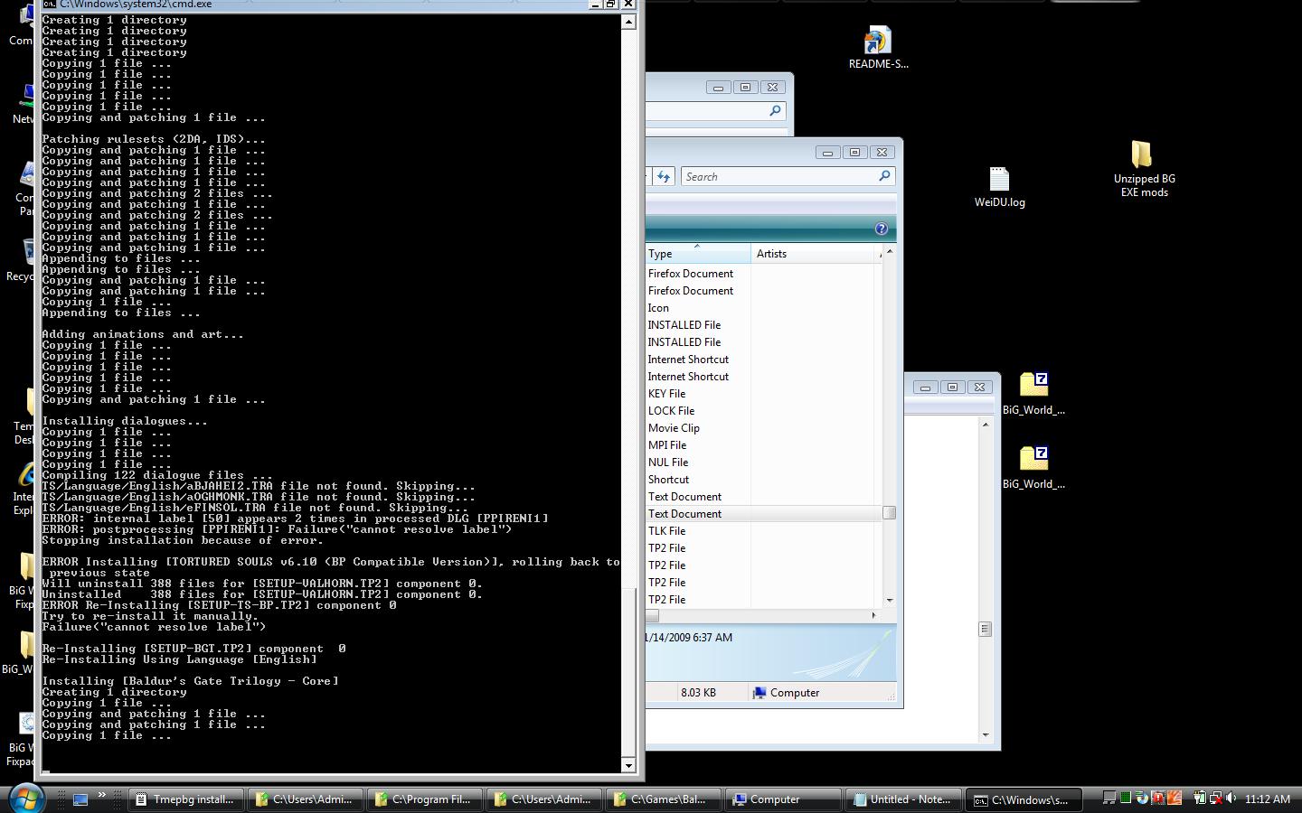The height and width of the screenshot is (813, 1302).
Task: Open the README-S... shortcut on the desktop
Action: point(878,49)
